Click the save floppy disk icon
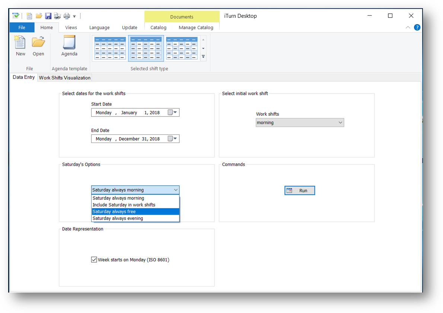This screenshot has height=313, width=443. [48, 16]
